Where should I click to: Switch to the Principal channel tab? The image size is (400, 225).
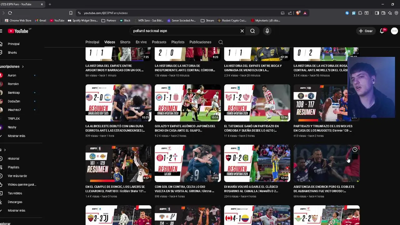(92, 42)
